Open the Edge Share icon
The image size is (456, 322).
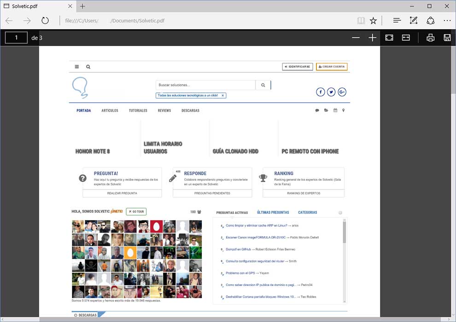pos(430,21)
